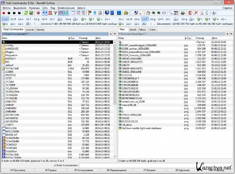Click the red asterisk toolbar icon
Image resolution: width=235 pixels, height=174 pixels.
point(38,13)
